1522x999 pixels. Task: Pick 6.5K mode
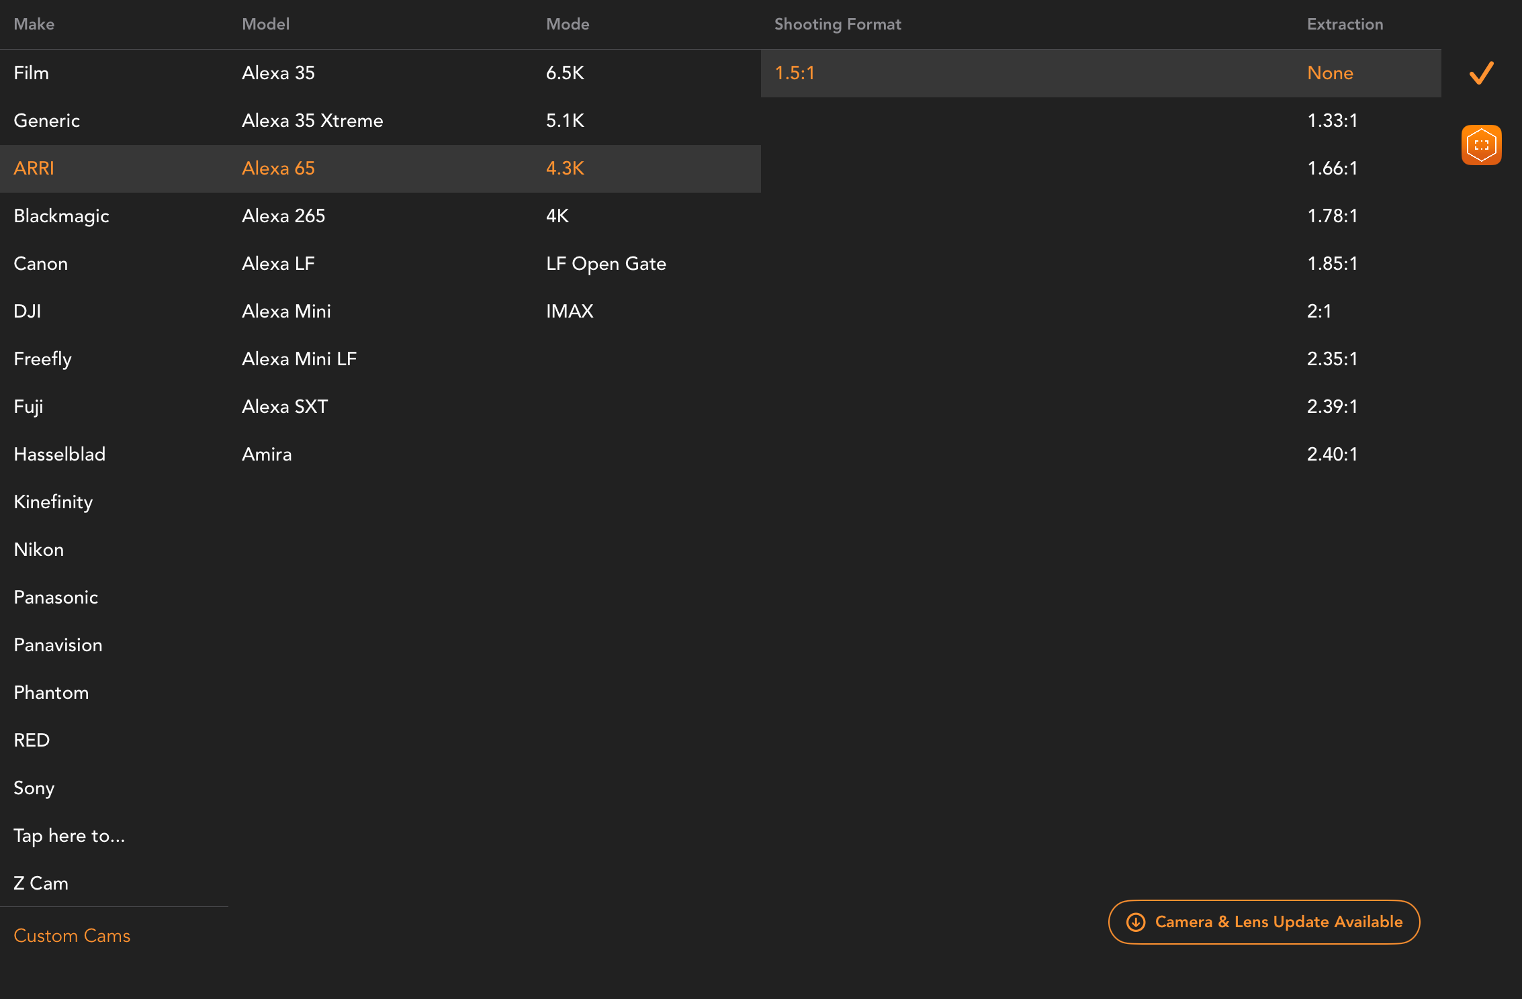pyautogui.click(x=647, y=73)
